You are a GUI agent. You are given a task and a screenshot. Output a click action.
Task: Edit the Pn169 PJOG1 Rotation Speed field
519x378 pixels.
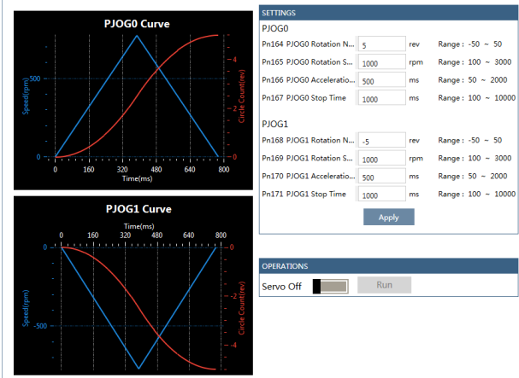pyautogui.click(x=382, y=159)
